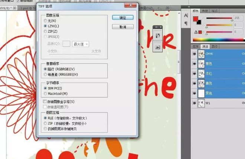
Task: Switch to the 颜色 panel tab
Action: (x=196, y=11)
